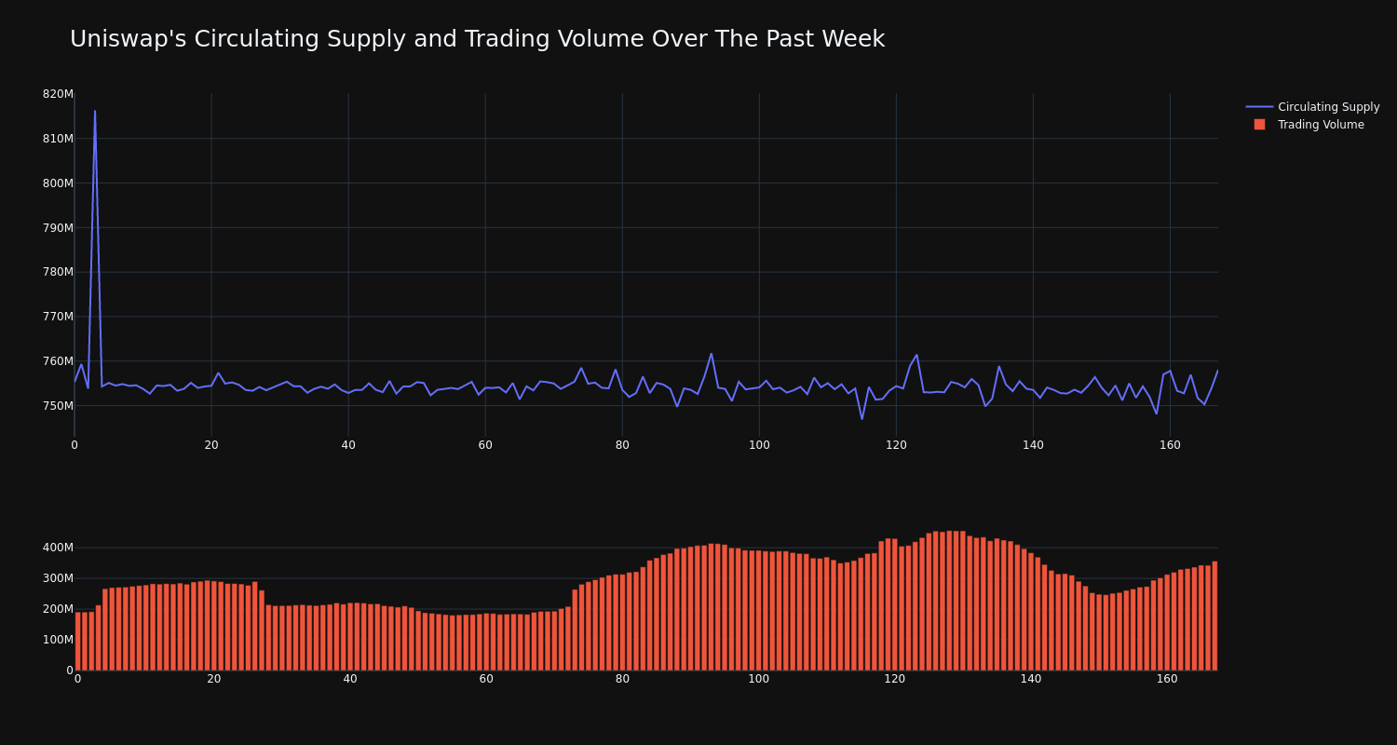Click the supply line peak near x=123
1397x745 pixels.
[x=916, y=355]
